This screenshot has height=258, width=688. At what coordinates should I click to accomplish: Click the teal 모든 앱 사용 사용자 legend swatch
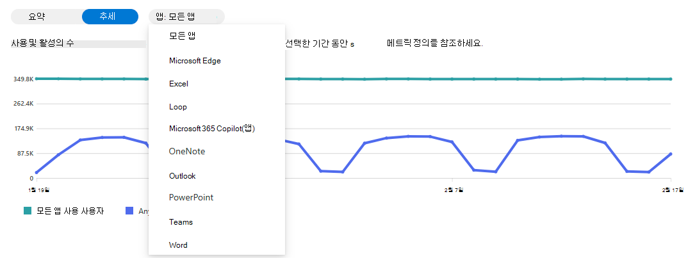pyautogui.click(x=28, y=211)
